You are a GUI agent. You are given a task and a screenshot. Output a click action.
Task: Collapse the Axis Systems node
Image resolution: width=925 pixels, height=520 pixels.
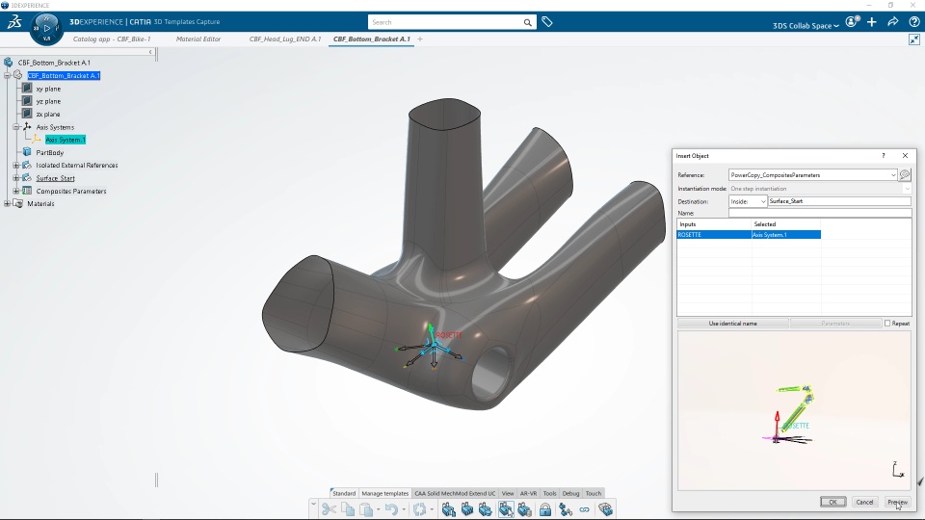tap(16, 127)
